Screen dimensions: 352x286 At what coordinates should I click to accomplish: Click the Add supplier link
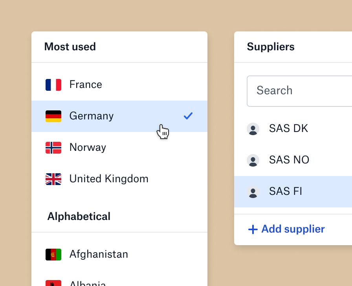(293, 229)
